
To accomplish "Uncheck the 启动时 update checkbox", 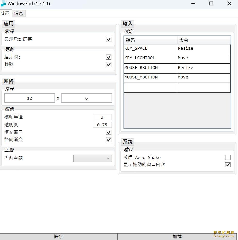I will (x=109, y=57).
